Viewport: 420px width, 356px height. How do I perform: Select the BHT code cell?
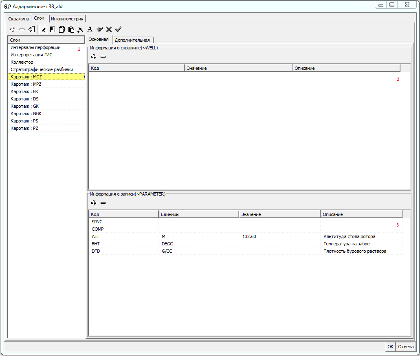[123, 244]
